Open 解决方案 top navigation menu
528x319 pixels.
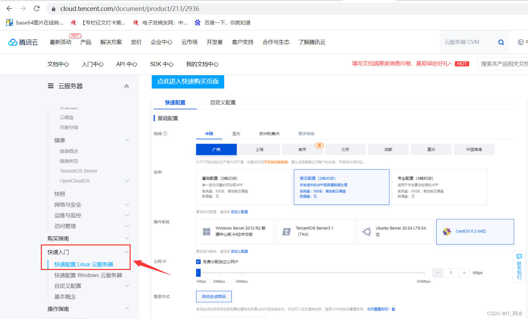point(111,42)
